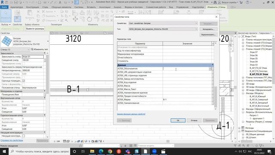Click OK in Type Properties dialog
The height and width of the screenshot is (155, 275).
point(178,121)
